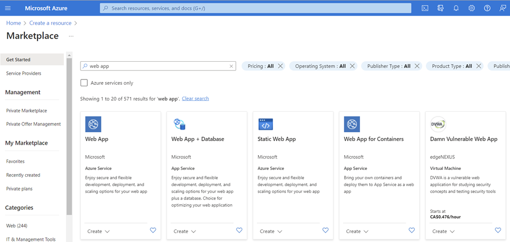Screen dimensions: 510x242
Task: Enable the Azure services only checkbox
Action: [x=84, y=83]
